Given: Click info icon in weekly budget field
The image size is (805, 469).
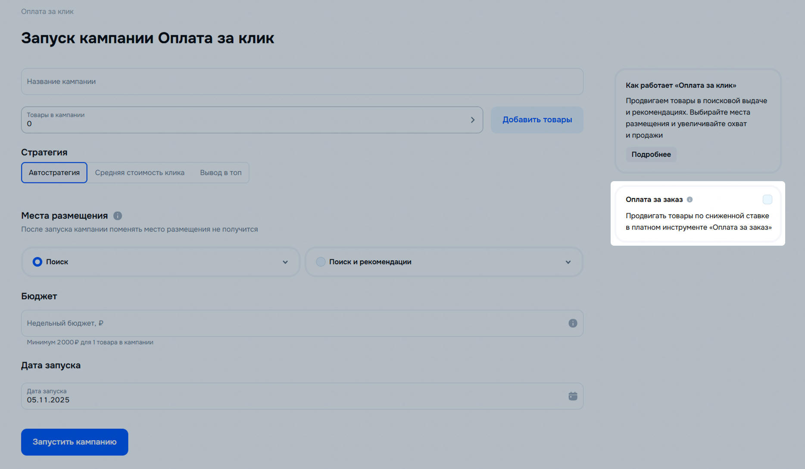Looking at the screenshot, I should 572,323.
